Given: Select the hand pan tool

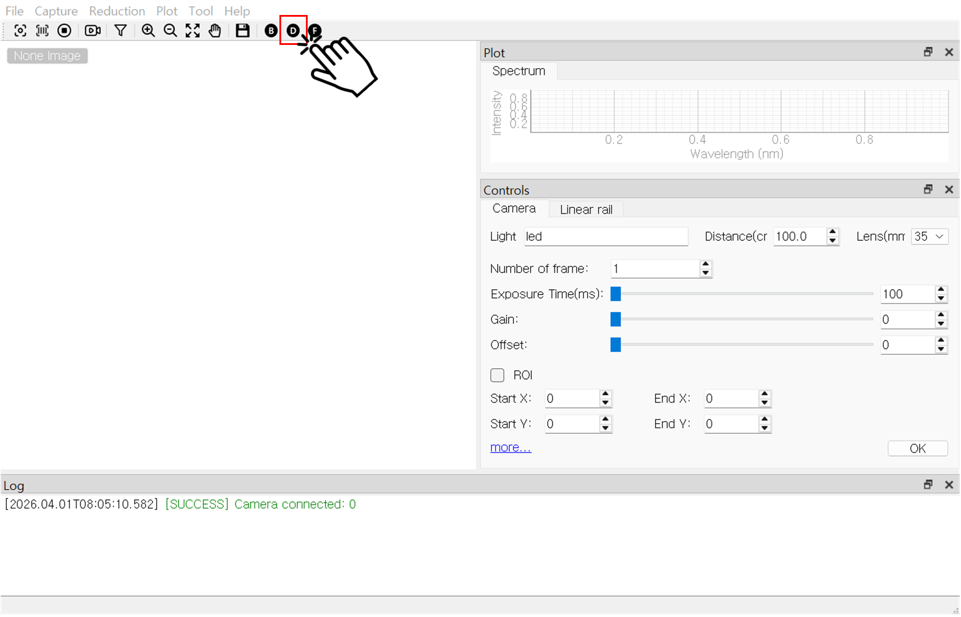Looking at the screenshot, I should tap(214, 31).
